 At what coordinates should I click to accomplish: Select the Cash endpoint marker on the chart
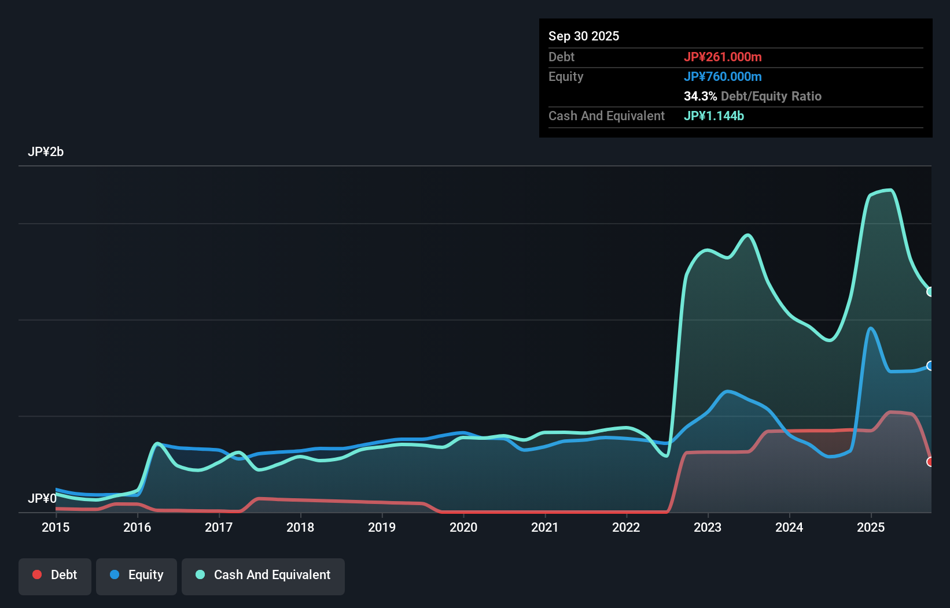point(929,291)
